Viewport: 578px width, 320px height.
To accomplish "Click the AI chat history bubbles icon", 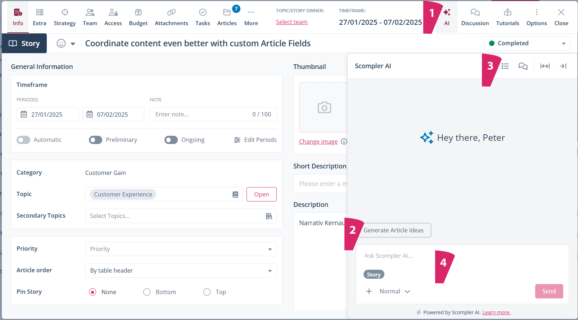I will [523, 66].
